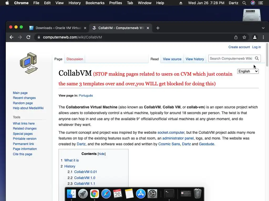This screenshot has width=269, height=201.
Task: Click the wiki search magnifier icon
Action: 257,58
